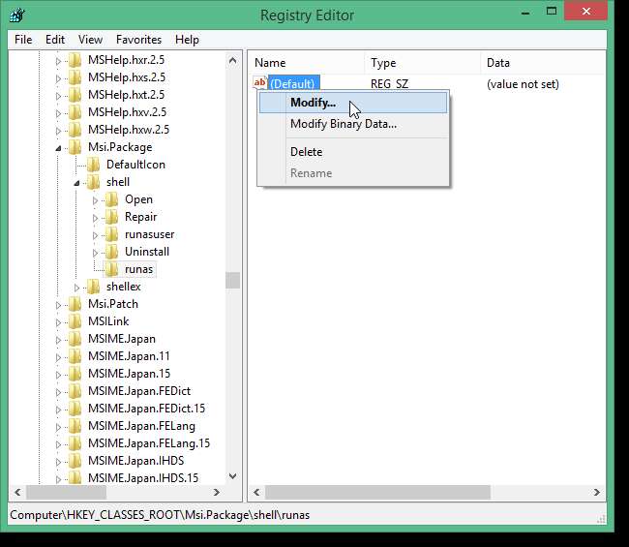Screen dimensions: 629x547
Task: Open the Favorites menu
Action: coord(138,40)
